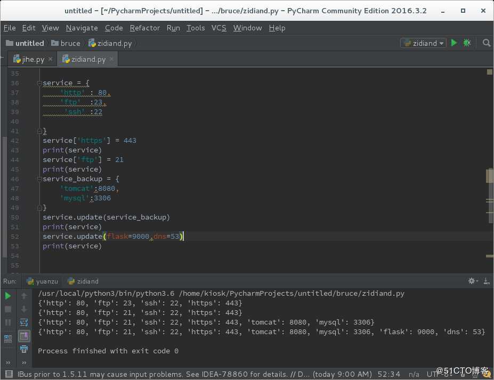Rerun program in the Run panel
494x380 pixels.
tap(8, 296)
